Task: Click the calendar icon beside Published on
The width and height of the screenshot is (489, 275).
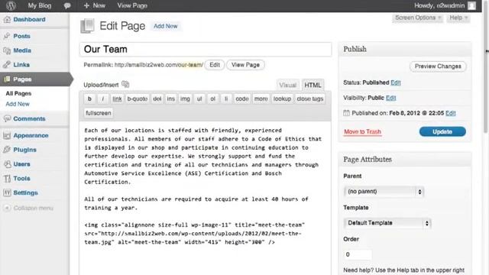Action: click(x=346, y=113)
